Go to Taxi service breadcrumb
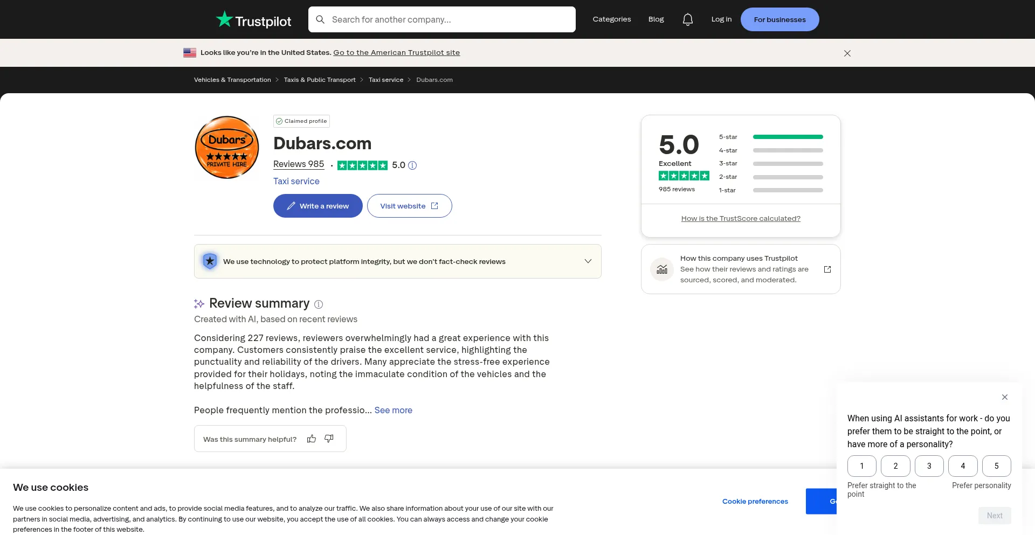The height and width of the screenshot is (535, 1035). click(x=386, y=80)
